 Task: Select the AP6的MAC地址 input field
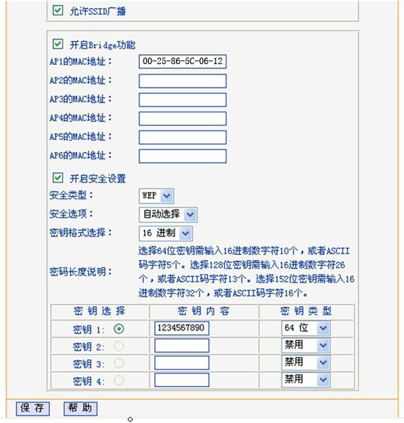tap(183, 156)
